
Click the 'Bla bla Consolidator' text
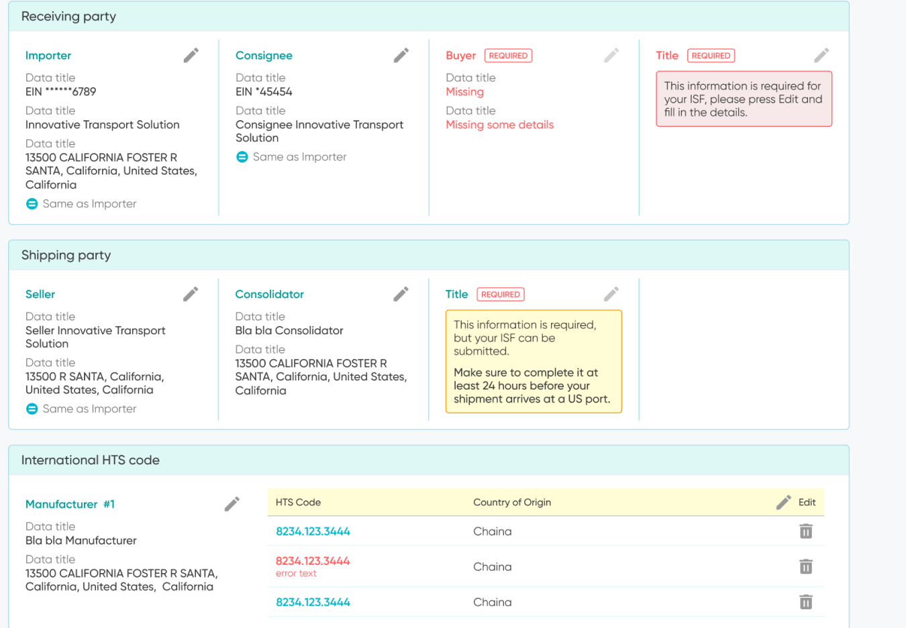coord(289,331)
